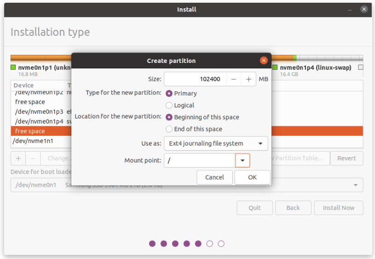The image size is (375, 259).
Task: Cancel the partition creation
Action: click(x=214, y=177)
